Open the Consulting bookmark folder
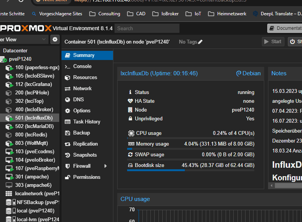302x222 pixels. coord(105,14)
